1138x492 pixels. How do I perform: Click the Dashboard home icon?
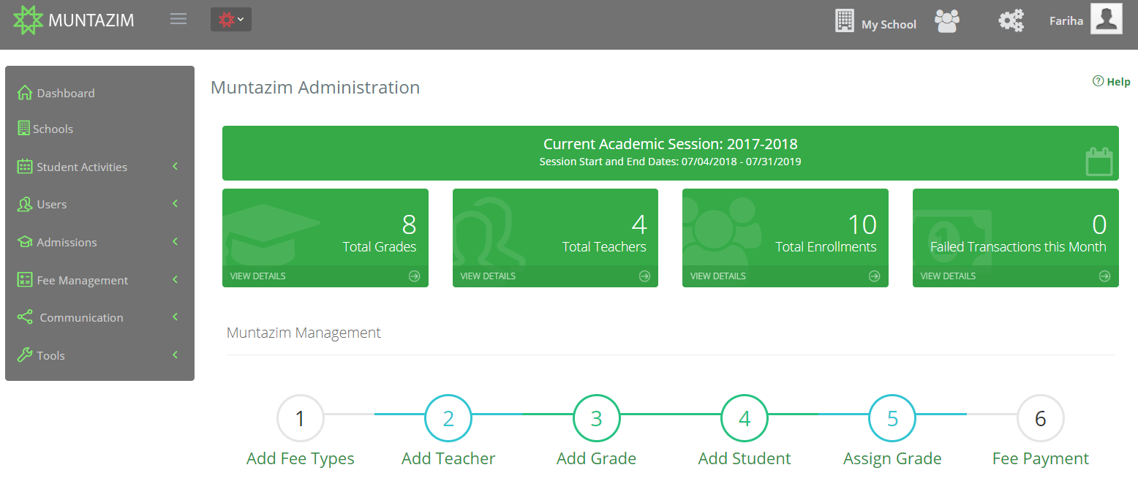click(x=25, y=93)
